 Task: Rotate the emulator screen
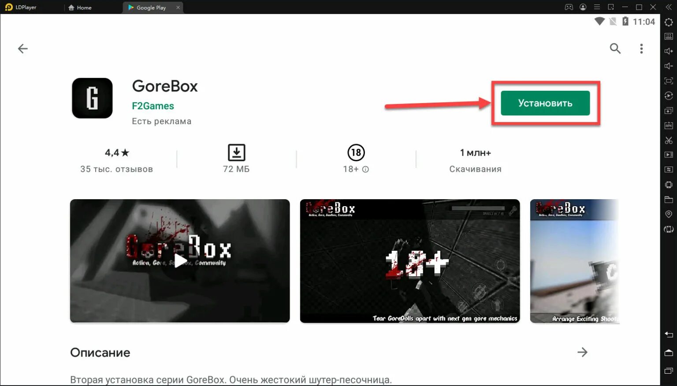(x=669, y=229)
